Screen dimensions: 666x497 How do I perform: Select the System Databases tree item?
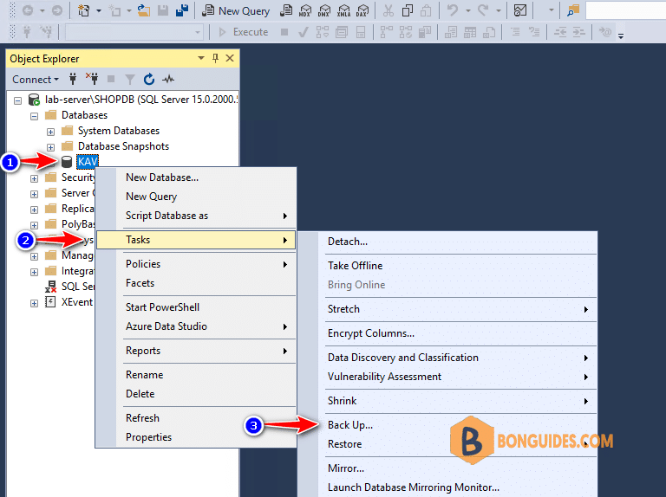tap(119, 131)
